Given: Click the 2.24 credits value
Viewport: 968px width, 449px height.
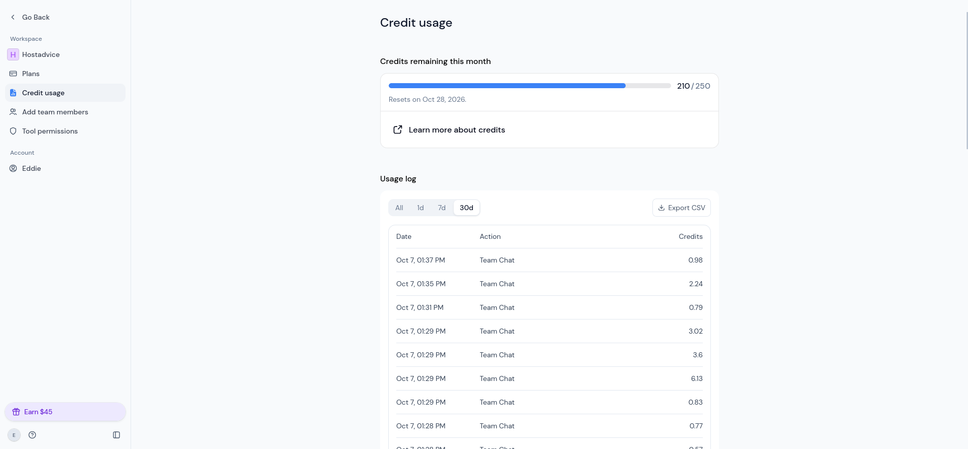Looking at the screenshot, I should click(x=696, y=284).
